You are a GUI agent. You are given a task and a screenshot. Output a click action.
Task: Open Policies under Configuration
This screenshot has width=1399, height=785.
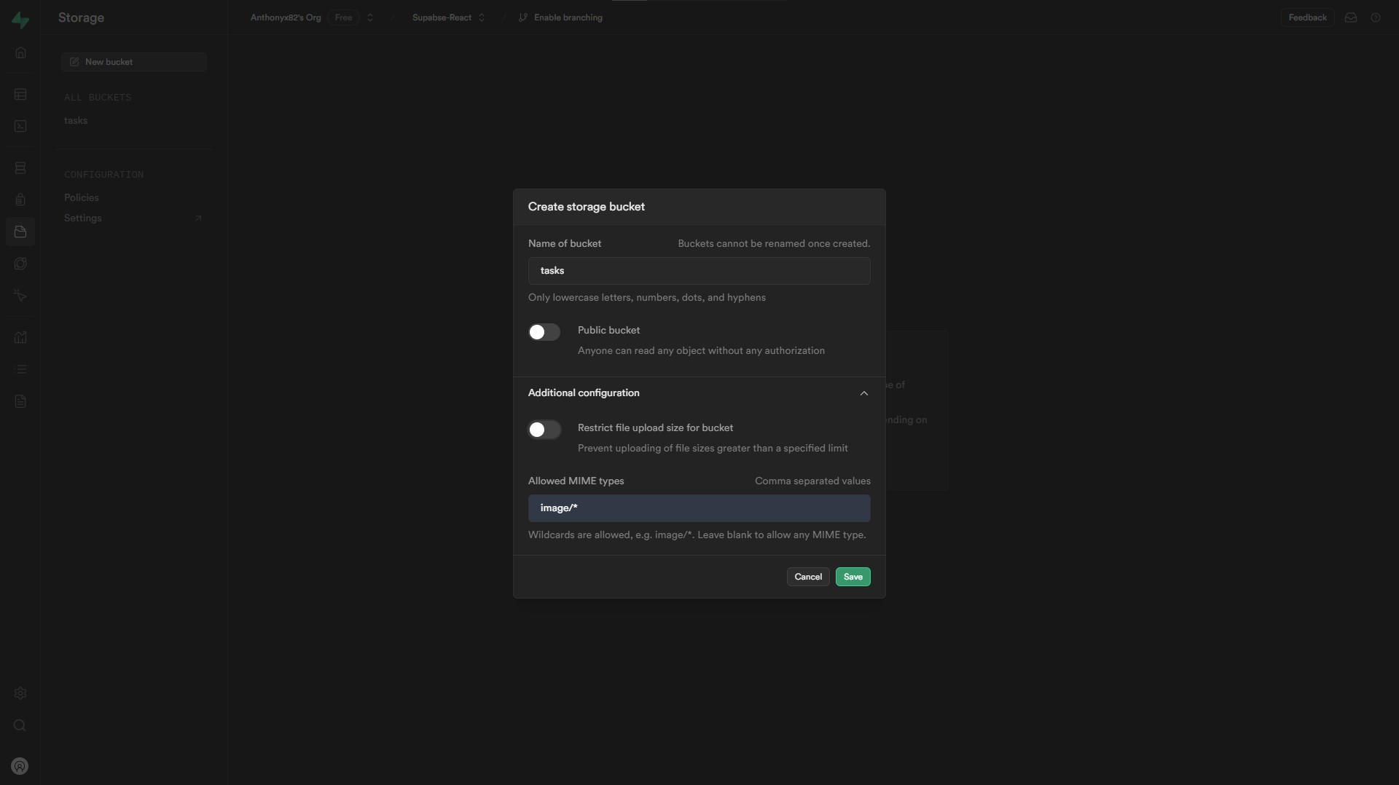(82, 198)
